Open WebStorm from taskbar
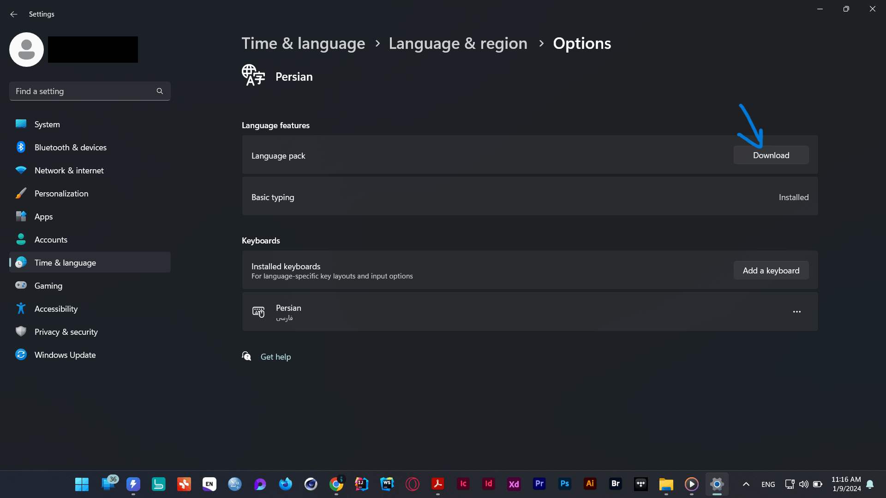Image resolution: width=886 pixels, height=498 pixels. [x=387, y=484]
